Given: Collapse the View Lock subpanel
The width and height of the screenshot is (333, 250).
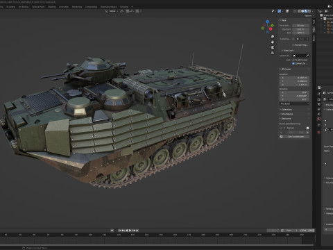Looking at the screenshot, I should [x=287, y=51].
